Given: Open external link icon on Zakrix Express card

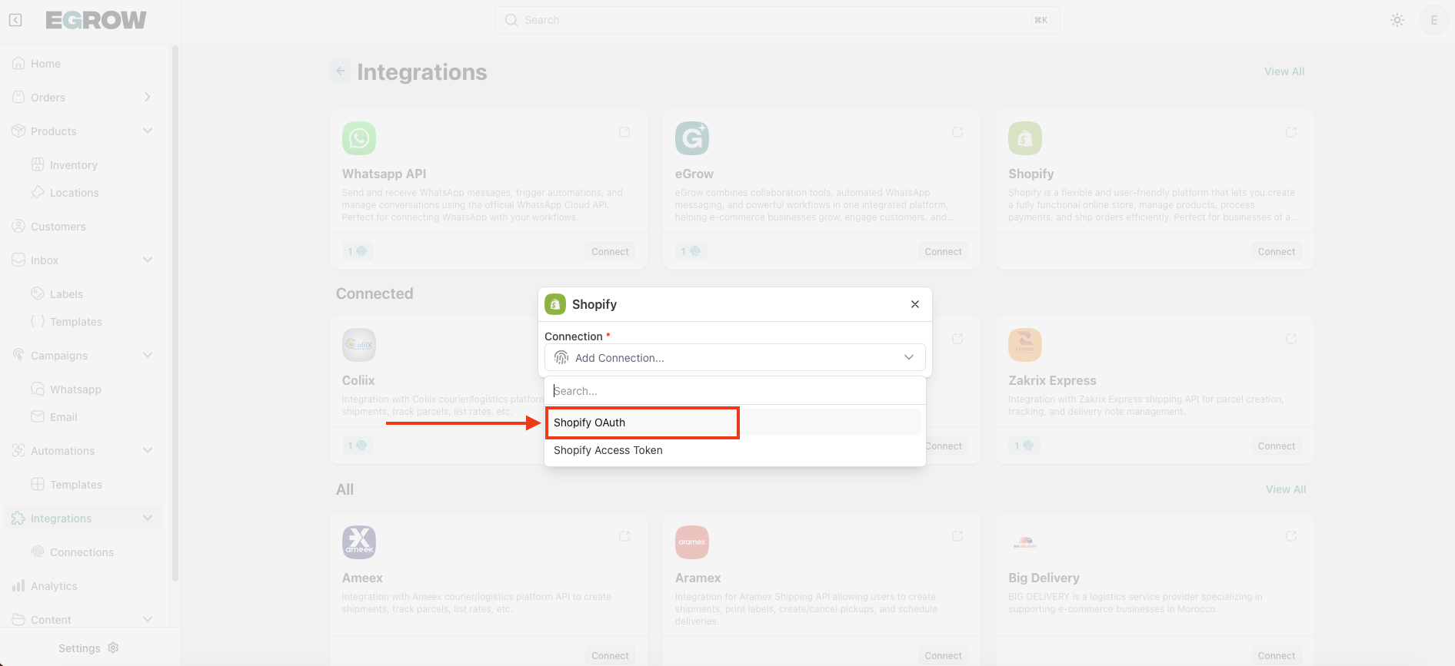Looking at the screenshot, I should click(1291, 339).
